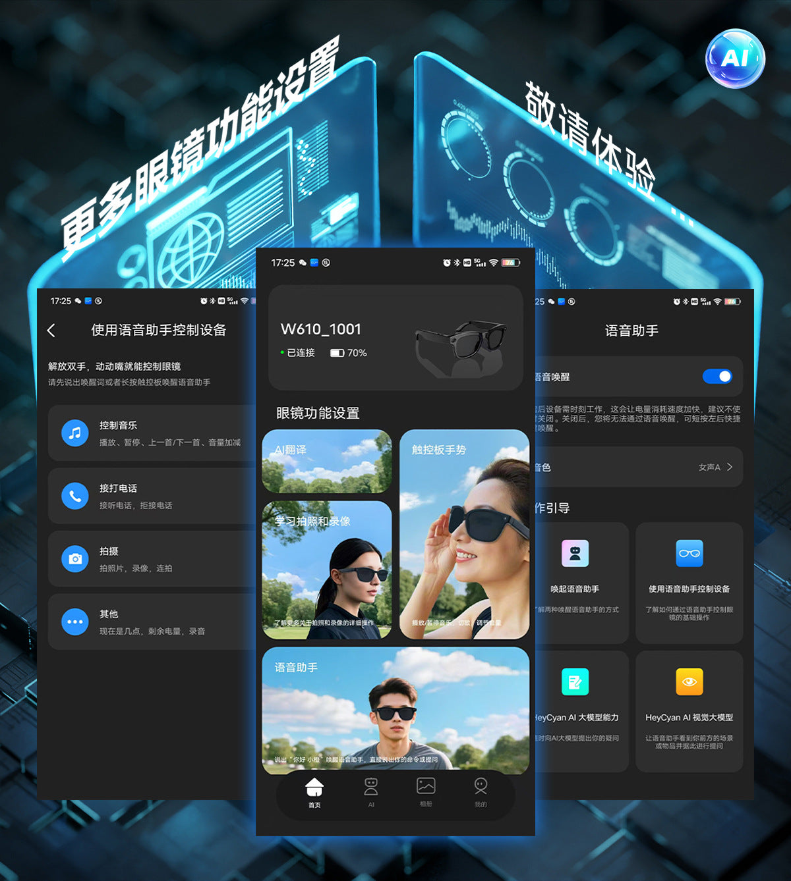Open the AI翻译 card

[327, 462]
